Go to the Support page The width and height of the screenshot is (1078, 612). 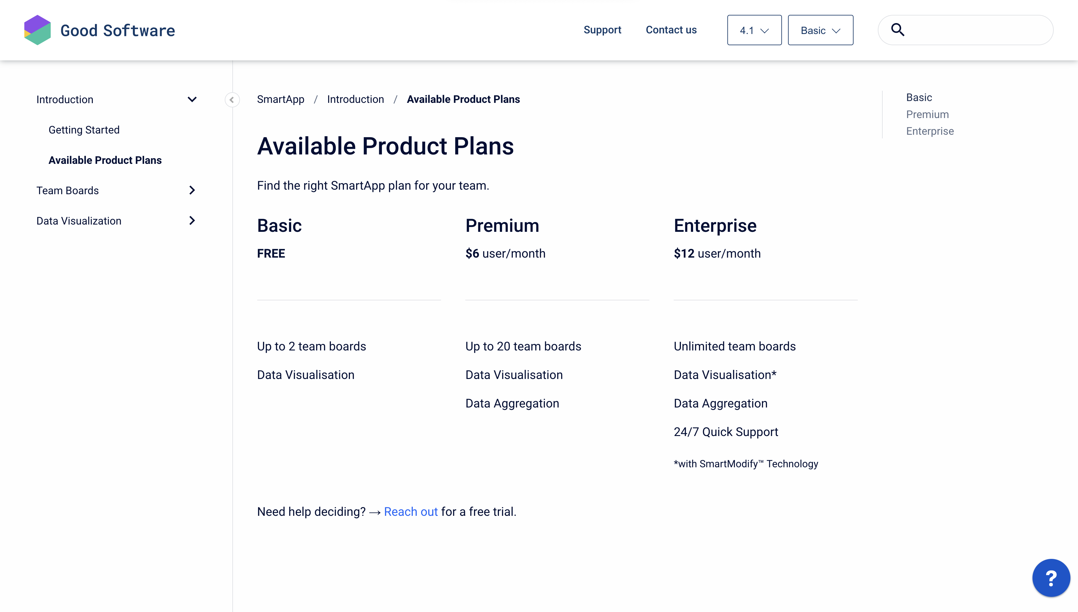[602, 30]
